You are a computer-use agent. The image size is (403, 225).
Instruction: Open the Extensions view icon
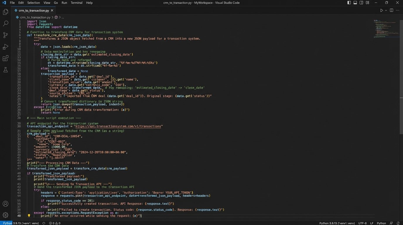[x=5, y=58]
